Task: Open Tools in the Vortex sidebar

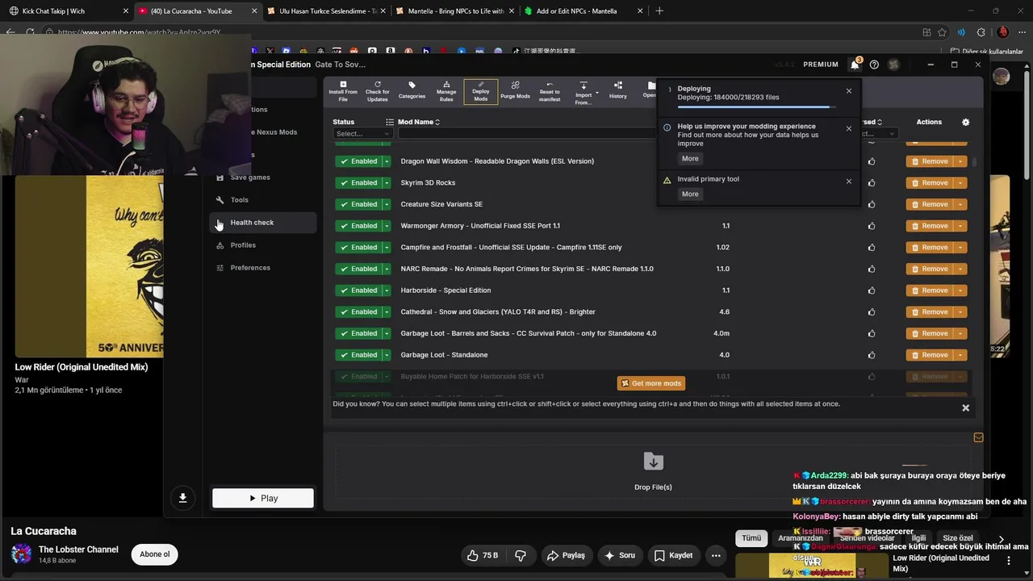Action: [263, 200]
